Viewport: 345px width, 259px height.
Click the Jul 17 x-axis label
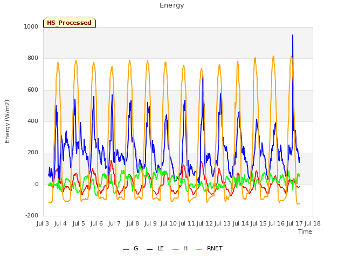[x=295, y=223]
